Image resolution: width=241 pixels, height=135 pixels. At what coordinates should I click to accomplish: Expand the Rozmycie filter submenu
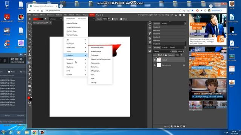76,43
